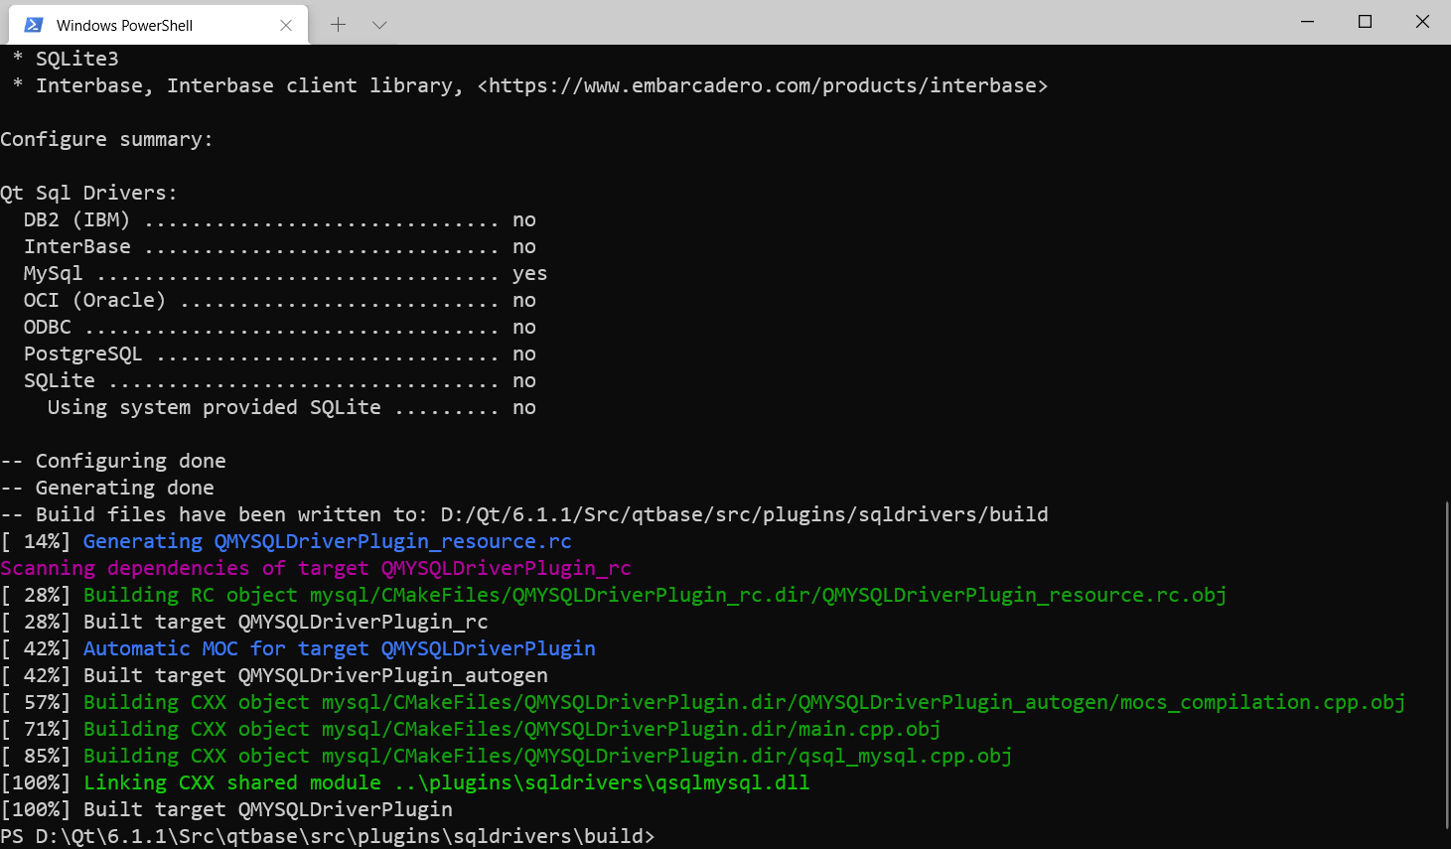The height and width of the screenshot is (849, 1451).
Task: Click 'Generating QMYSQLDriverPlugin_resource.rc' line
Action: (286, 541)
